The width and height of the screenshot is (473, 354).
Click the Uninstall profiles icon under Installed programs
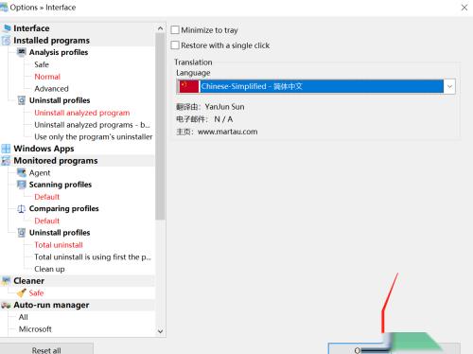tap(22, 100)
